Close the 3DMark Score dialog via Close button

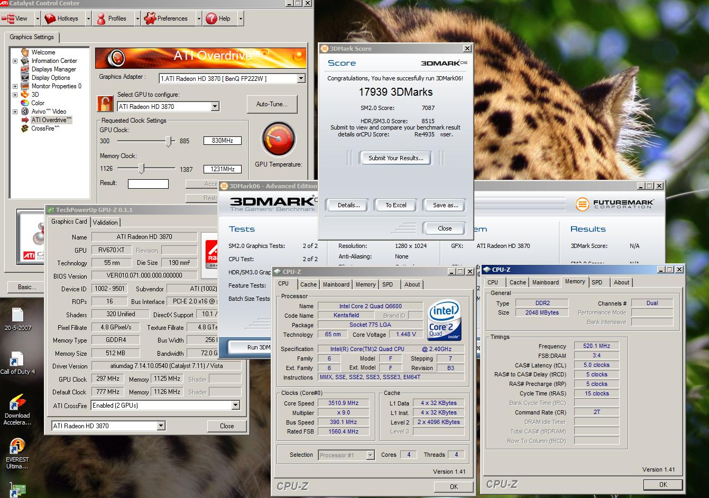(x=445, y=228)
